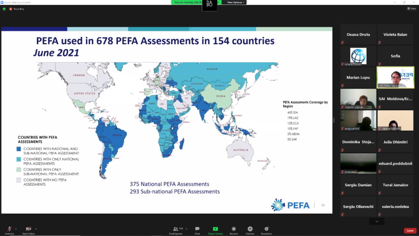The image size is (419, 236).
Task: Start recording with the Record button
Action: [234, 230]
